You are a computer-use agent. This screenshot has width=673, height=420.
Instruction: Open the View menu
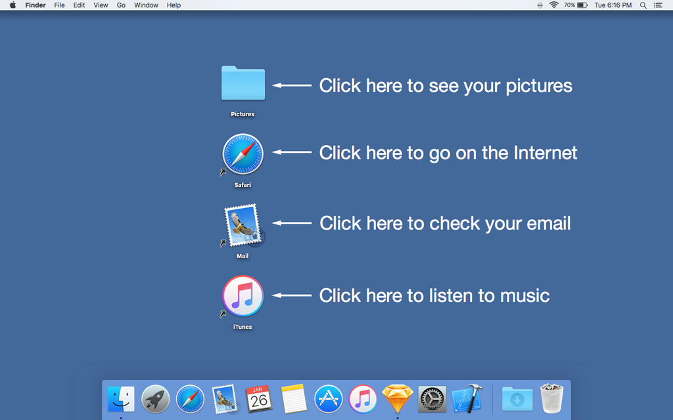(x=101, y=5)
